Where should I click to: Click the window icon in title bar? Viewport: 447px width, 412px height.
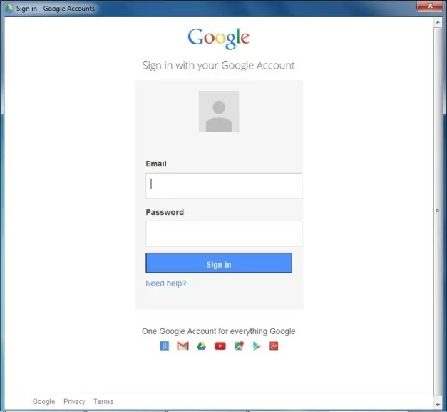coord(9,9)
